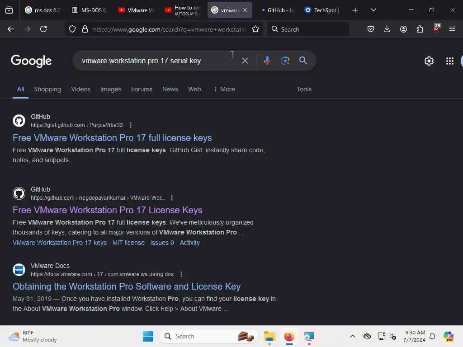Open the downloads panel
463x347 pixels.
click(387, 29)
